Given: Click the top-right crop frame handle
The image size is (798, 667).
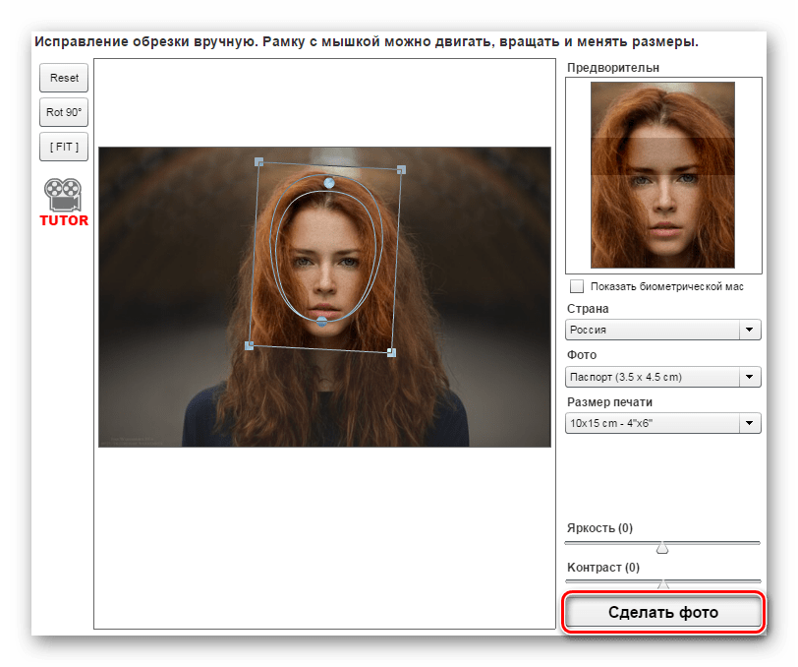Looking at the screenshot, I should click(x=401, y=170).
